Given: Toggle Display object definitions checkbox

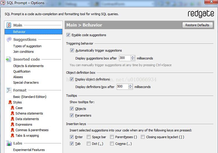Looking at the screenshot, I should pyautogui.click(x=72, y=79).
